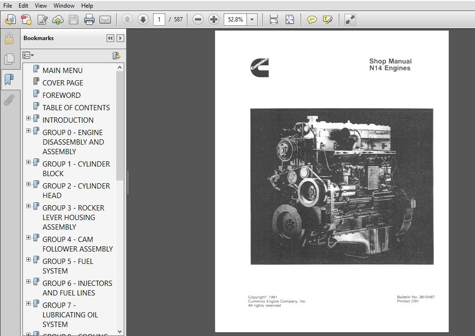Zoom in with plus button
This screenshot has width=475, height=336.
[x=214, y=20]
